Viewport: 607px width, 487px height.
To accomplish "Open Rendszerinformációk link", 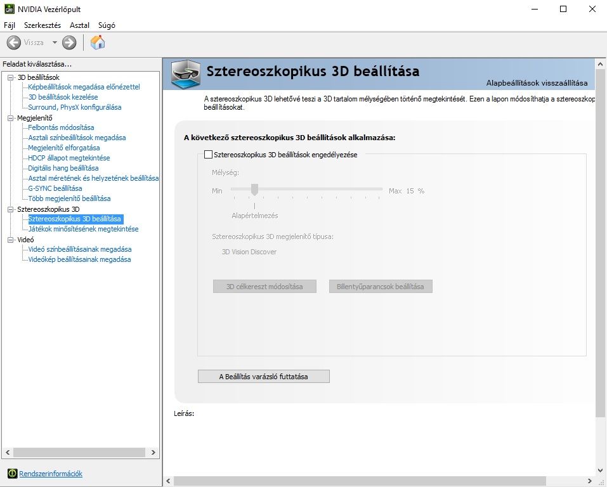I will pyautogui.click(x=51, y=474).
